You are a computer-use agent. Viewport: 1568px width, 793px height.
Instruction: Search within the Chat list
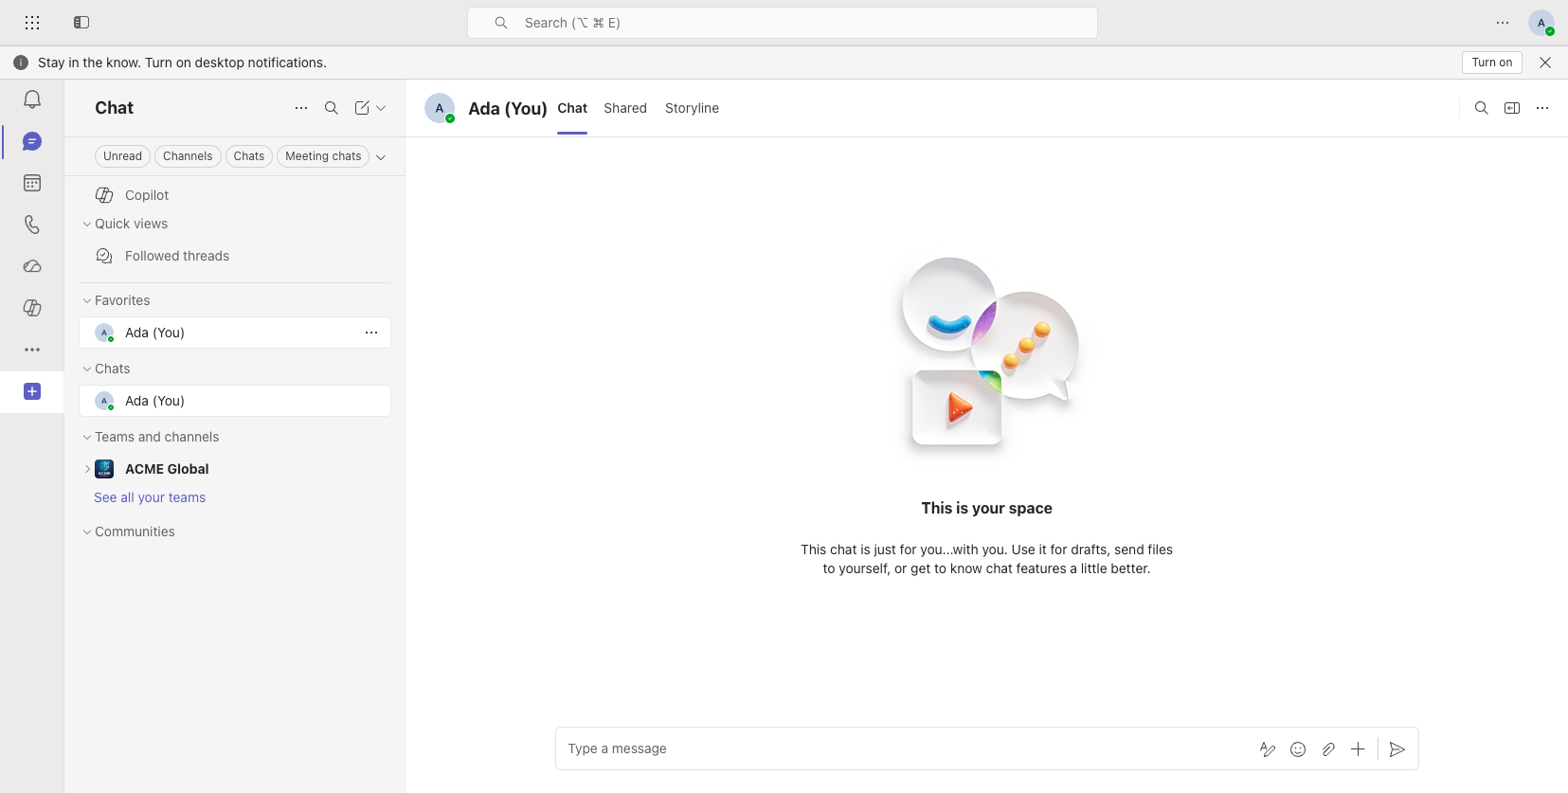point(332,108)
